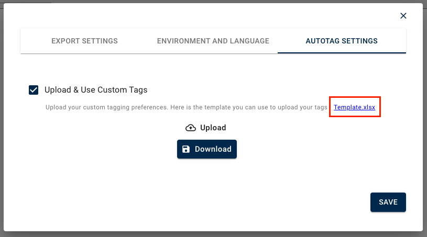Open the Template.xlsx link

pyautogui.click(x=354, y=107)
